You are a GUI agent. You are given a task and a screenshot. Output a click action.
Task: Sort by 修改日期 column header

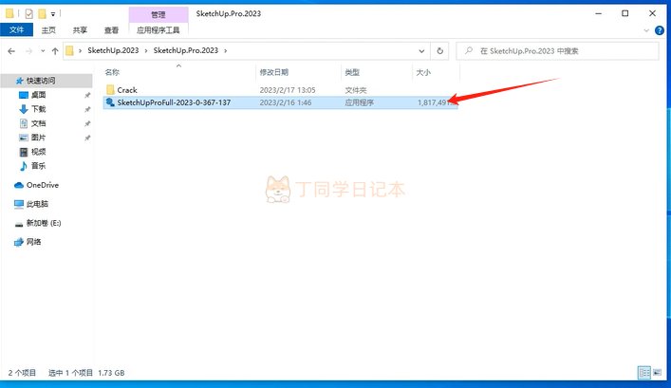tap(274, 72)
